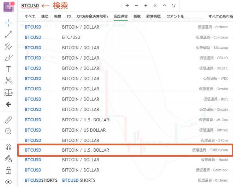Image resolution: width=233 pixels, height=187 pixels.
Task: Click the multiply operator button
Action: coord(155,6)
